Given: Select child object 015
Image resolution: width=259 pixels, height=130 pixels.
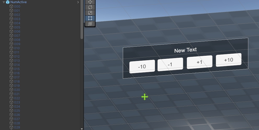Looking at the screenshot, I should click(17, 69).
